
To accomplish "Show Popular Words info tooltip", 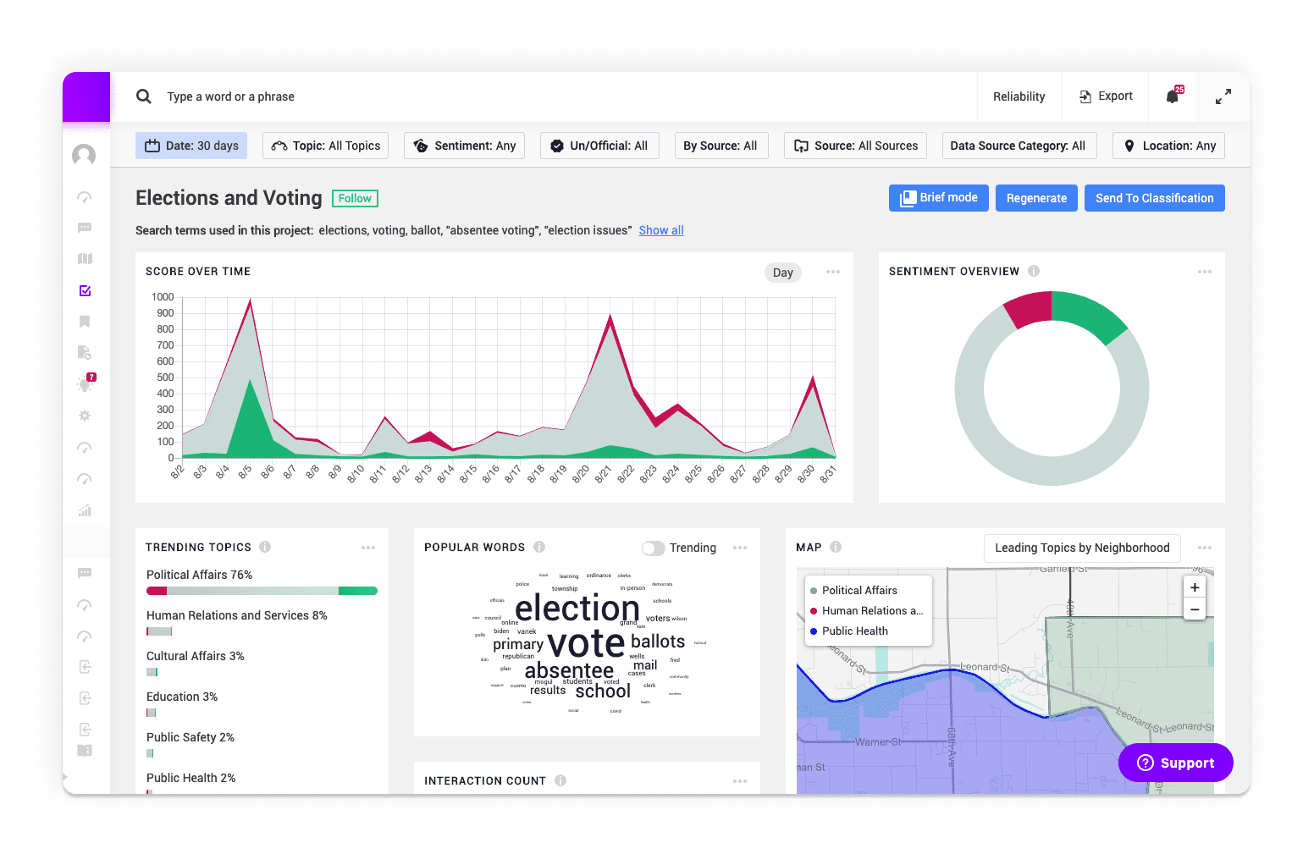I will (x=539, y=547).
